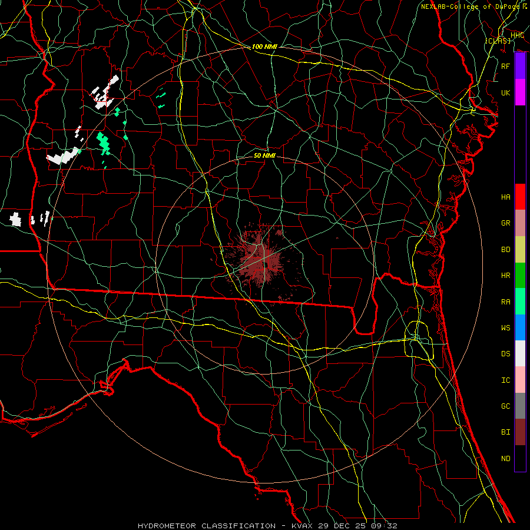The height and width of the screenshot is (530, 530).
Task: Click the GC gray legend swatch
Action: [520, 406]
